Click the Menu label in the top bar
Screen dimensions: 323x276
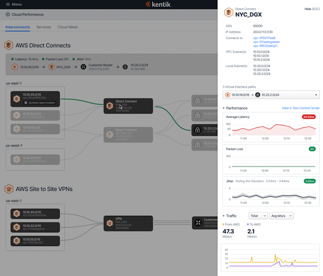click(x=17, y=4)
